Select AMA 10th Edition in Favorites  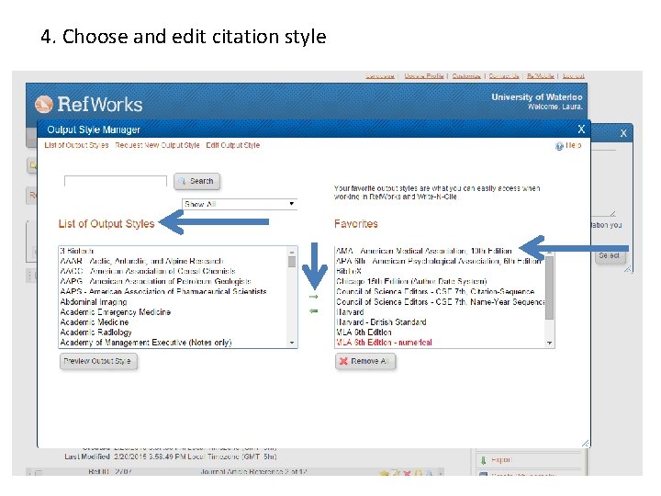pyautogui.click(x=423, y=251)
